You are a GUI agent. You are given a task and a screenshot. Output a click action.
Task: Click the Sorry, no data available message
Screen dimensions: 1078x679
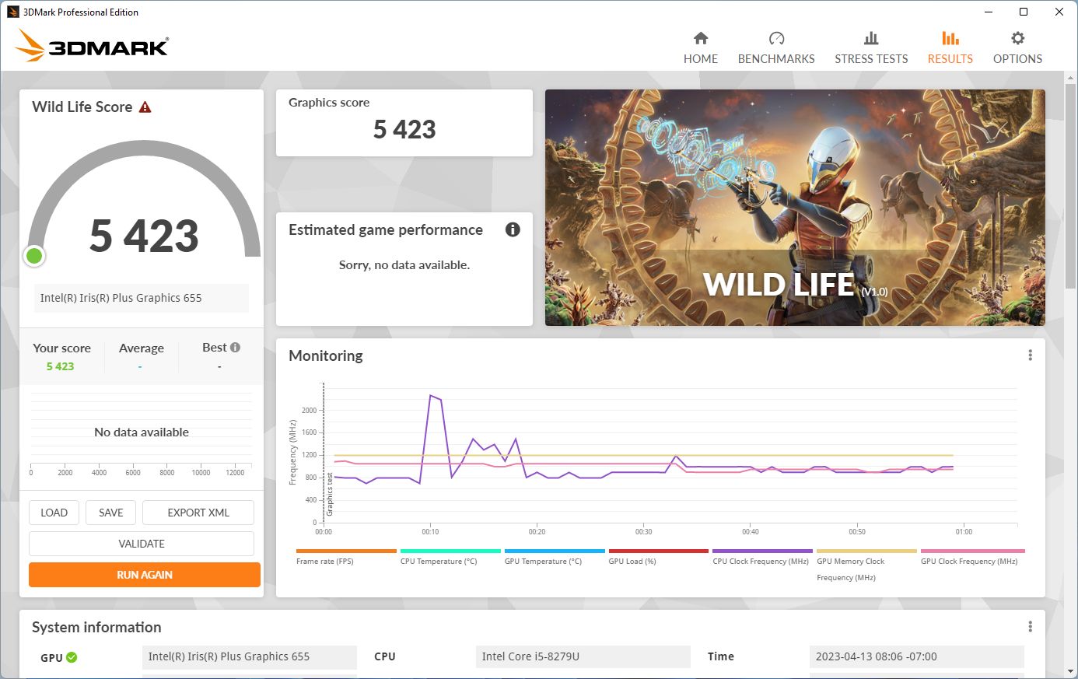[404, 265]
